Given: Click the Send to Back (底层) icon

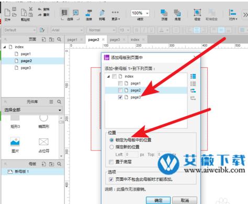Looking at the screenshot, I should tap(177, 15).
